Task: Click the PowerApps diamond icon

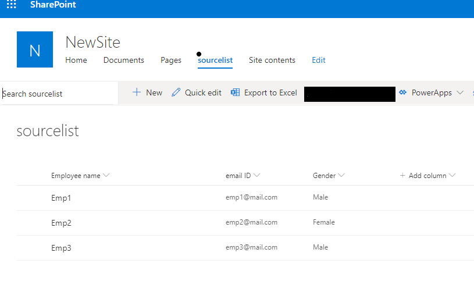Action: tap(402, 93)
